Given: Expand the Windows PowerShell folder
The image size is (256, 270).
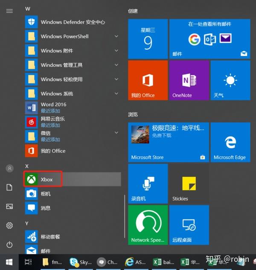Looking at the screenshot, I should [116, 36].
